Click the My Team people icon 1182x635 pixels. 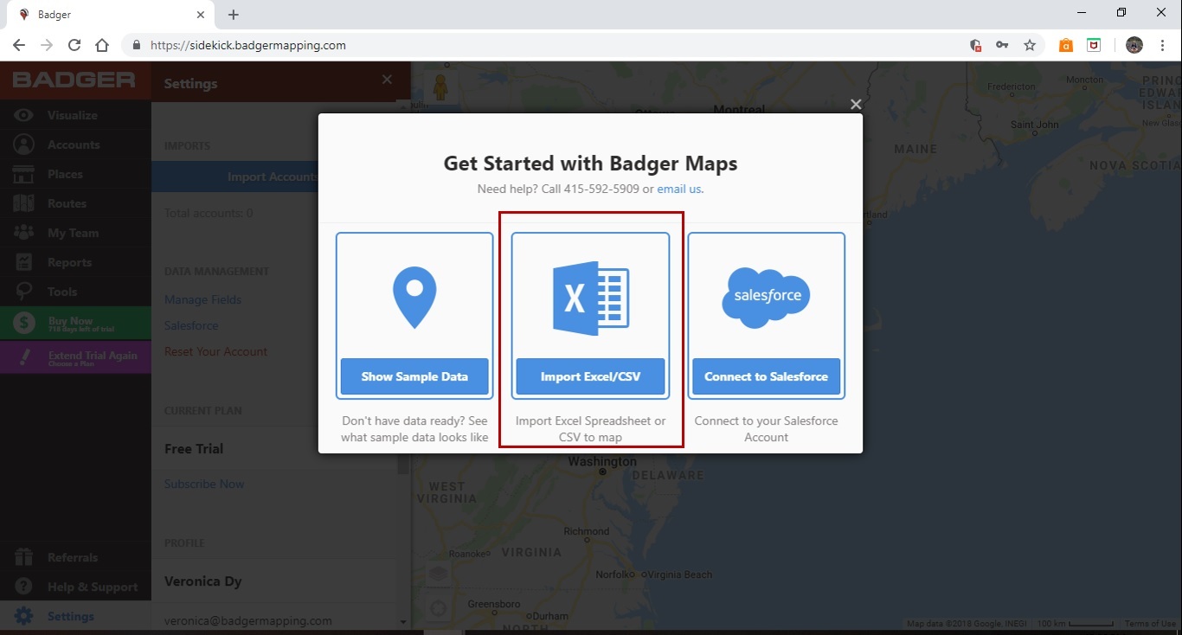(23, 233)
